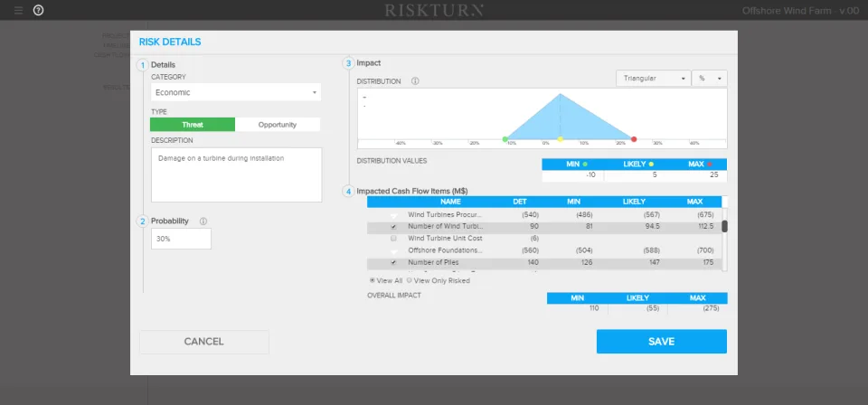Switch risk type to Opportunity

[x=278, y=125]
